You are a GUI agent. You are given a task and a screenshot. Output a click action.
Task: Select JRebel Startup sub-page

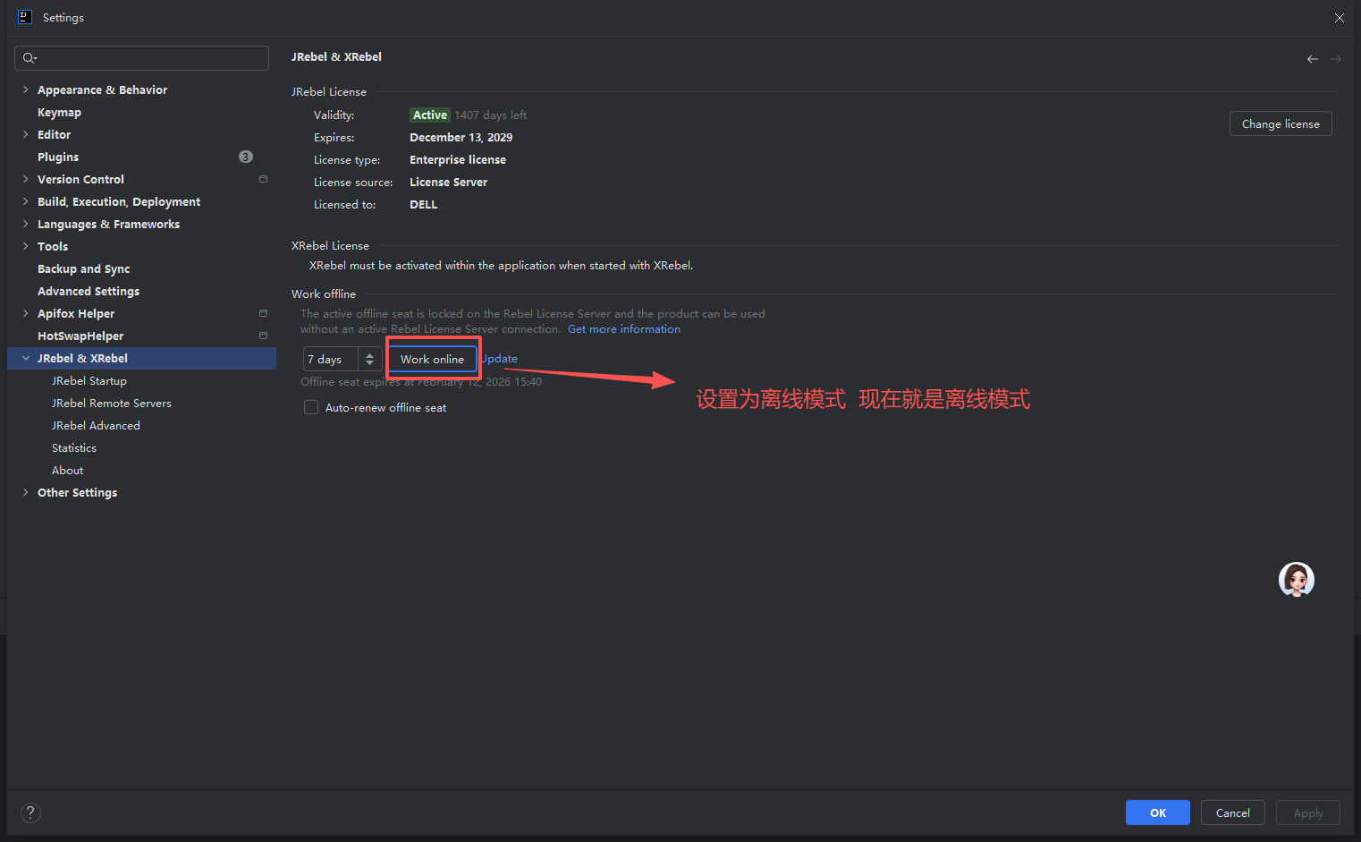pos(89,380)
